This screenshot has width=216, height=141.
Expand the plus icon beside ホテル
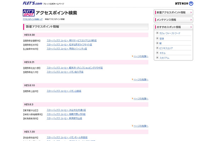157,53
